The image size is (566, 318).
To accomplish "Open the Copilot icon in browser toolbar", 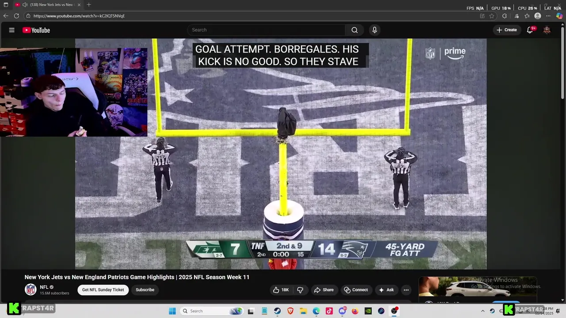I will (559, 16).
